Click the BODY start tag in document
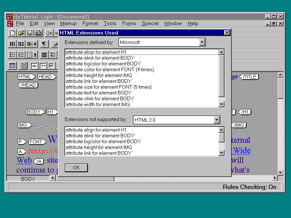 33,112
